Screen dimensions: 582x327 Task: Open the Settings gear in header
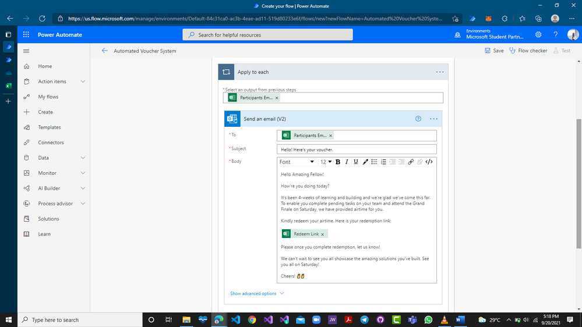(538, 34)
